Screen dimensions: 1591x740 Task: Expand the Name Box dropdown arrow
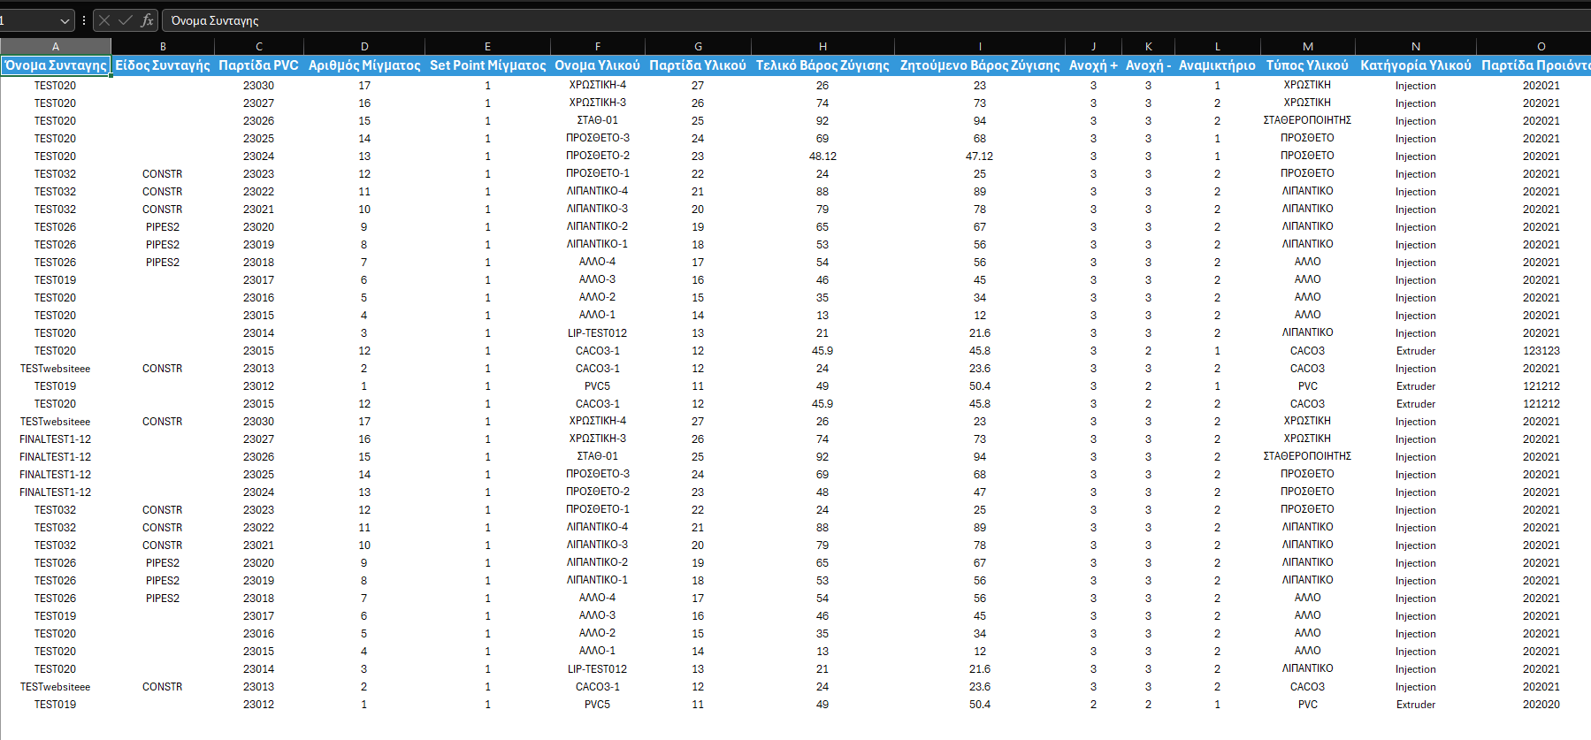(65, 20)
